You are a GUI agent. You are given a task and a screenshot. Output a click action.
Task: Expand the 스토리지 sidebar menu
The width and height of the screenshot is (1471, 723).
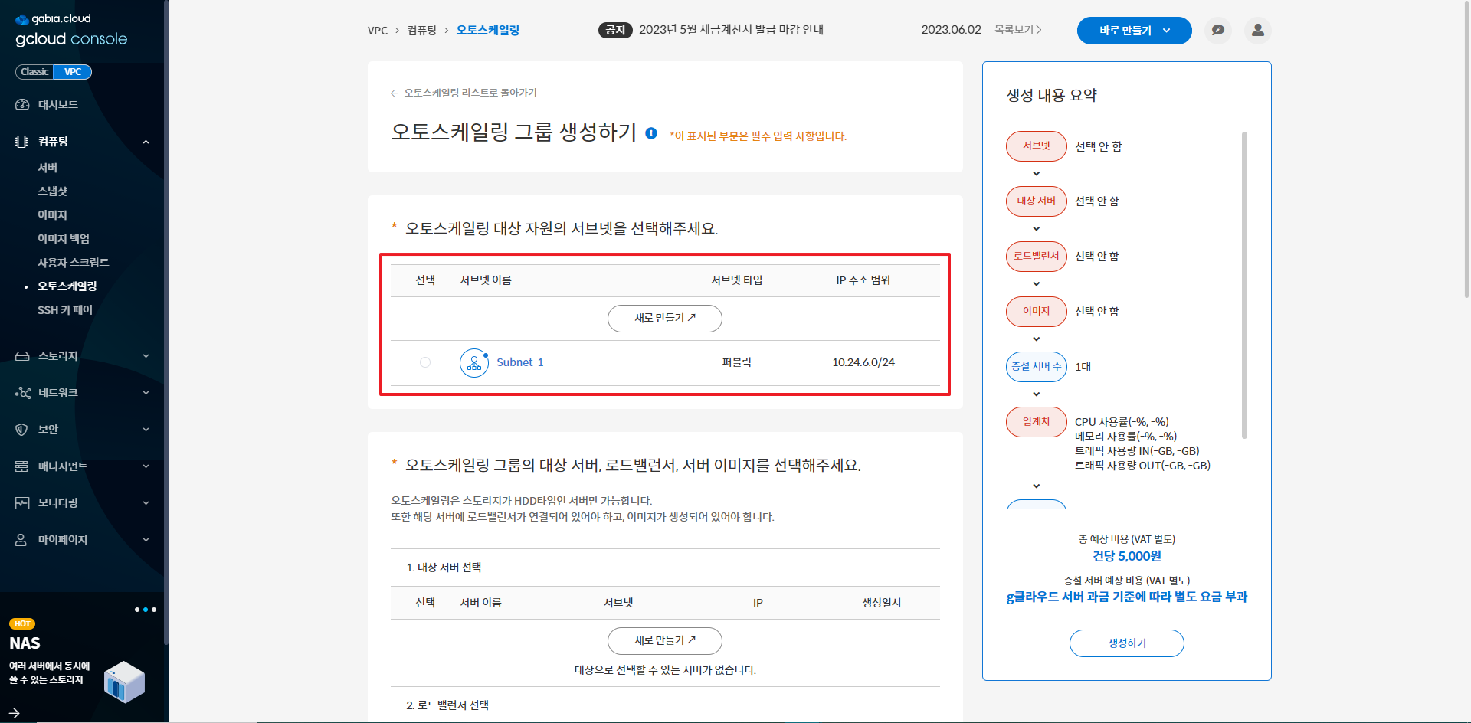coord(82,356)
